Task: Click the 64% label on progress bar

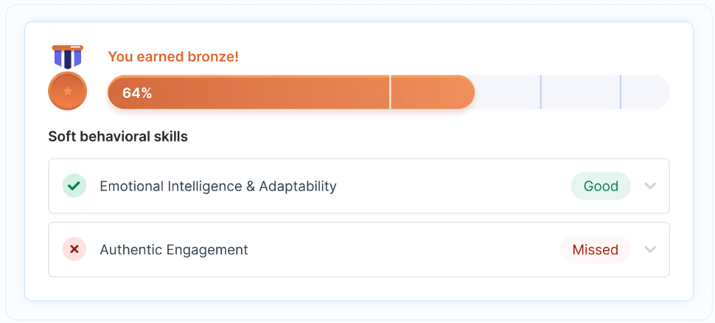Action: point(137,93)
